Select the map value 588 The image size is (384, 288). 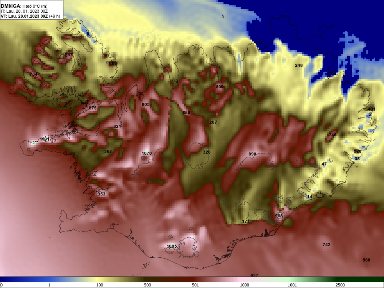[366, 260]
